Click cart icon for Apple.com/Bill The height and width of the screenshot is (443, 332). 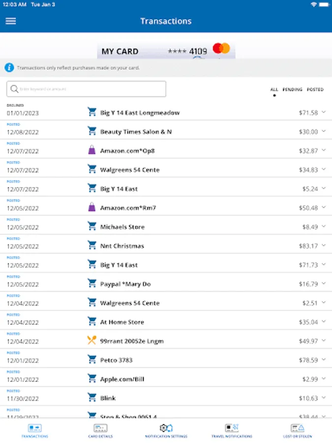(92, 379)
